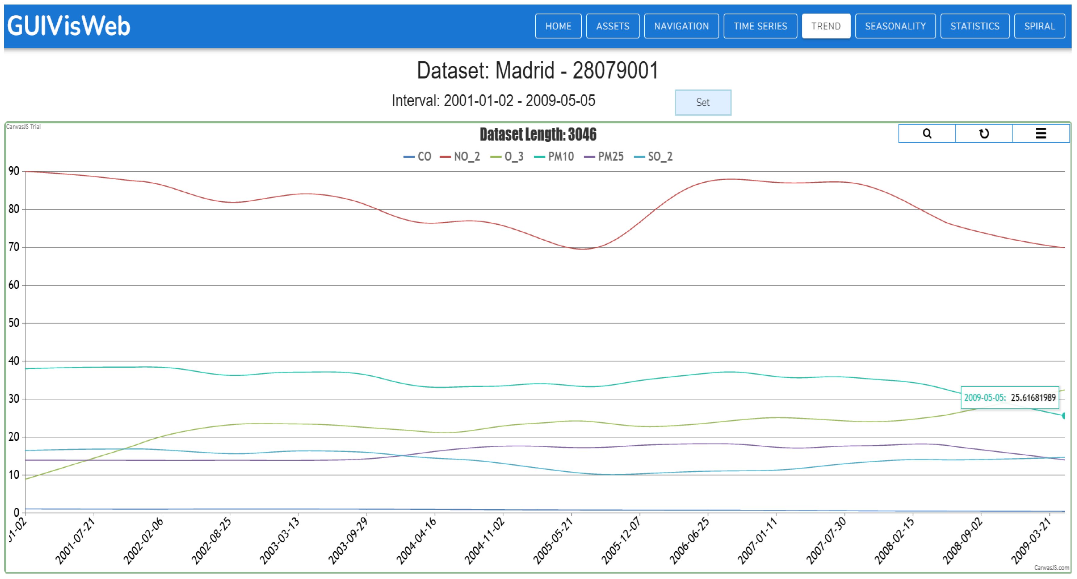Click the 2005-05-21 x-axis label
This screenshot has width=1077, height=579.
tap(553, 540)
